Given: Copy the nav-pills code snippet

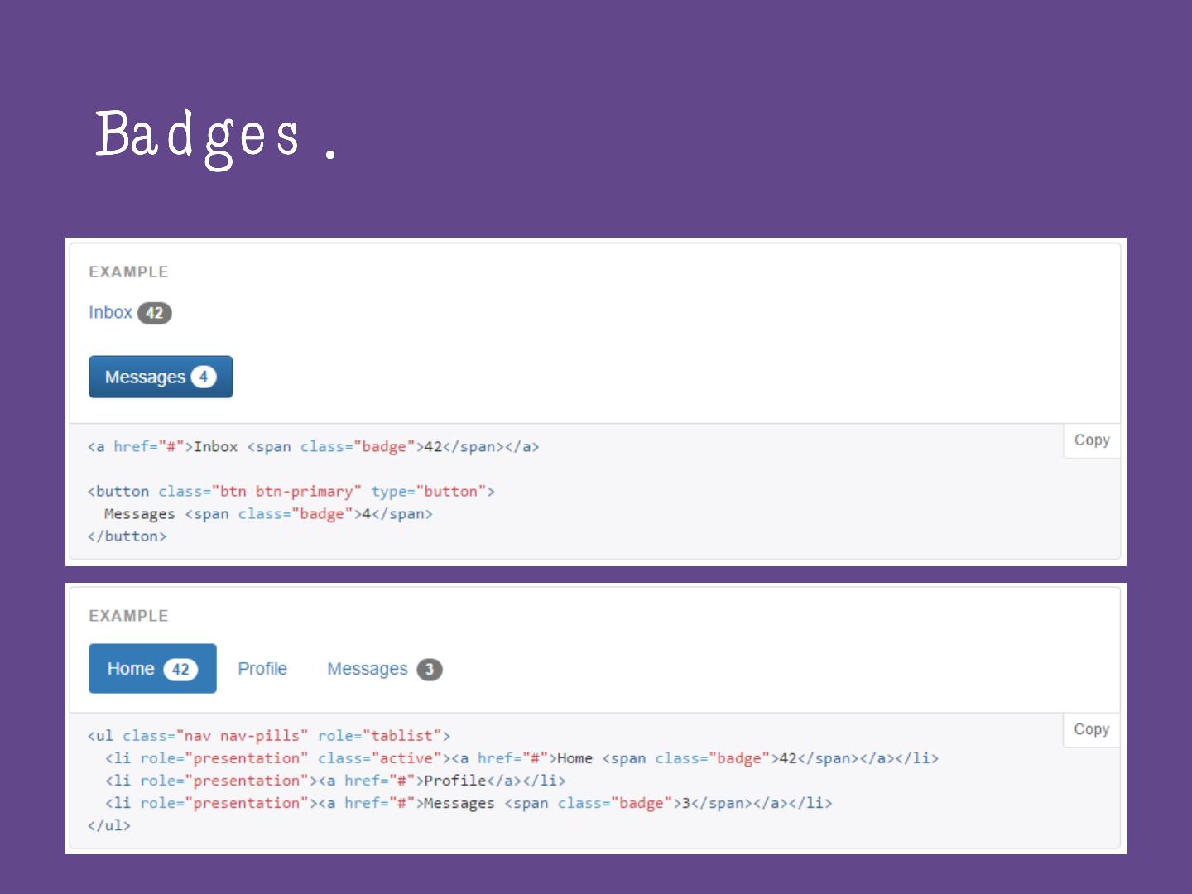Looking at the screenshot, I should pos(1091,729).
